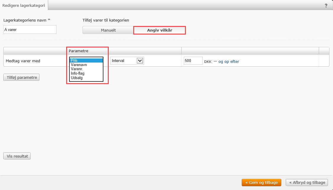Select Varenr. in the parameter list

[86, 69]
